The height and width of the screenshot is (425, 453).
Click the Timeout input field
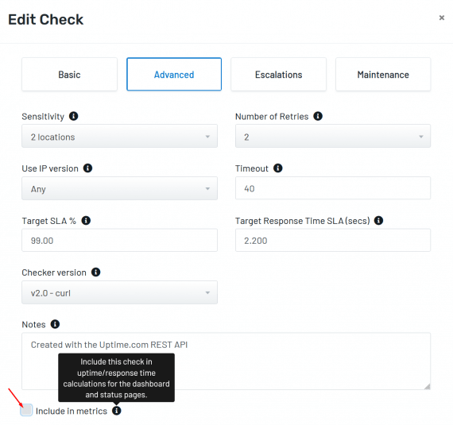click(333, 188)
